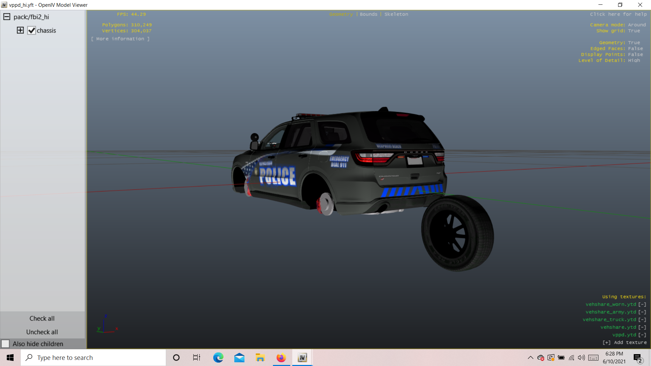Image resolution: width=651 pixels, height=366 pixels.
Task: Uncheck the chassis visibility checkbox
Action: click(x=32, y=30)
